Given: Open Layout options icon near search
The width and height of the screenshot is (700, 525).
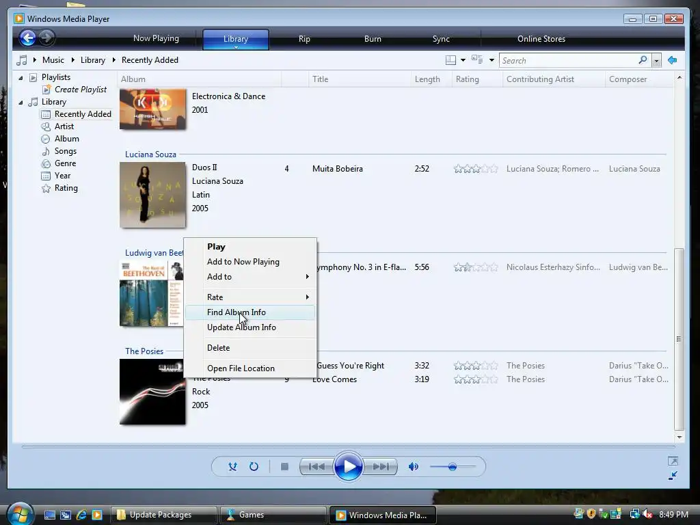Looking at the screenshot, I should point(451,60).
